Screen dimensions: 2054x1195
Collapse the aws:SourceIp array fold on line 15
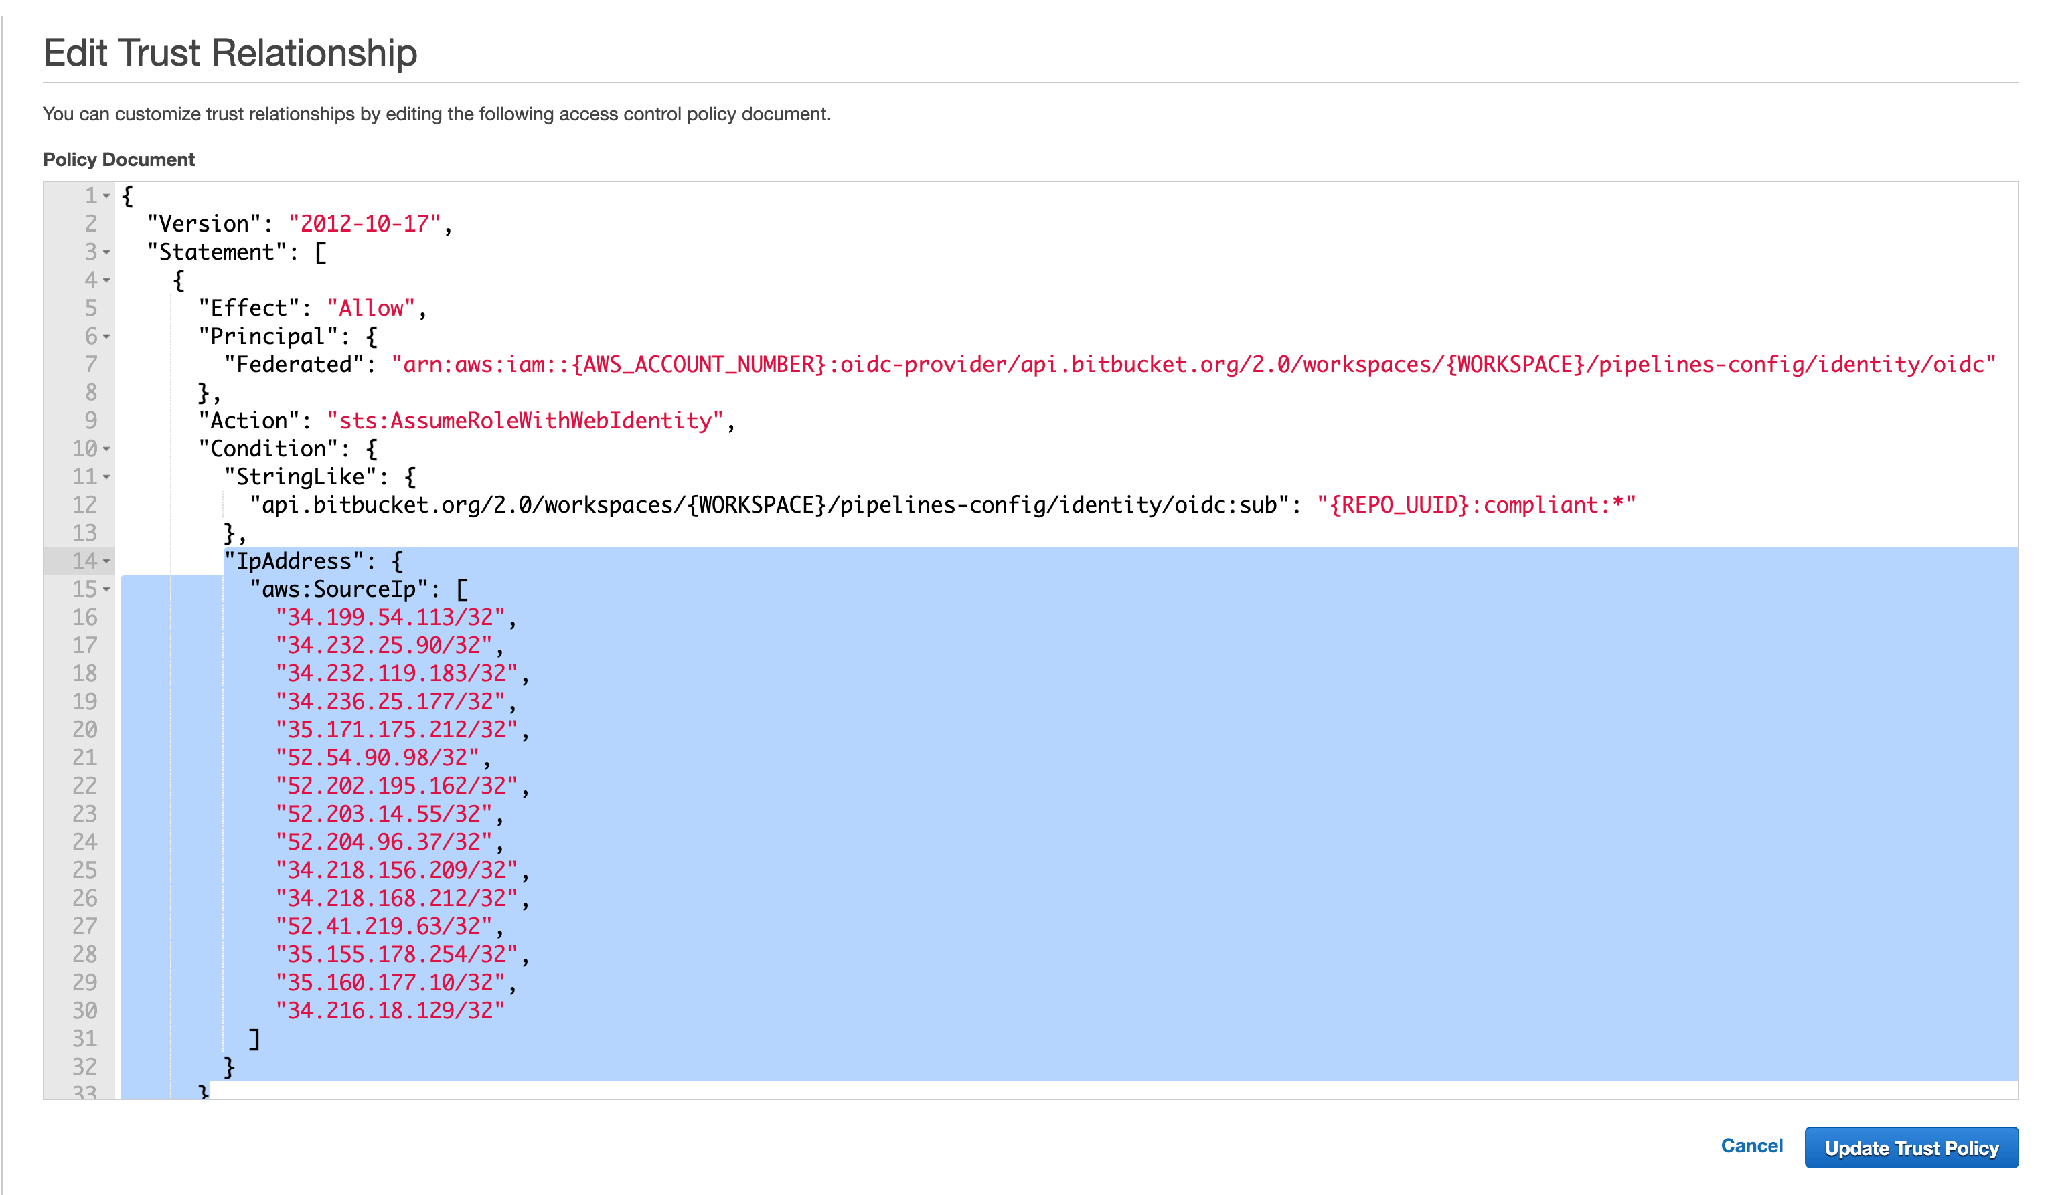pyautogui.click(x=106, y=589)
